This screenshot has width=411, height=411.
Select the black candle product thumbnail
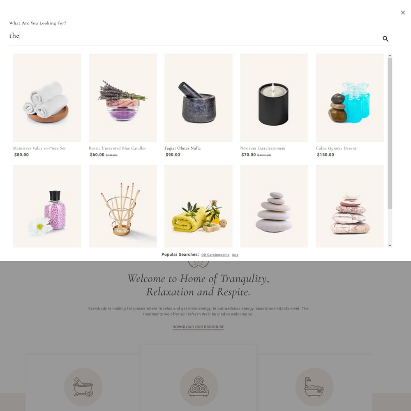(274, 98)
